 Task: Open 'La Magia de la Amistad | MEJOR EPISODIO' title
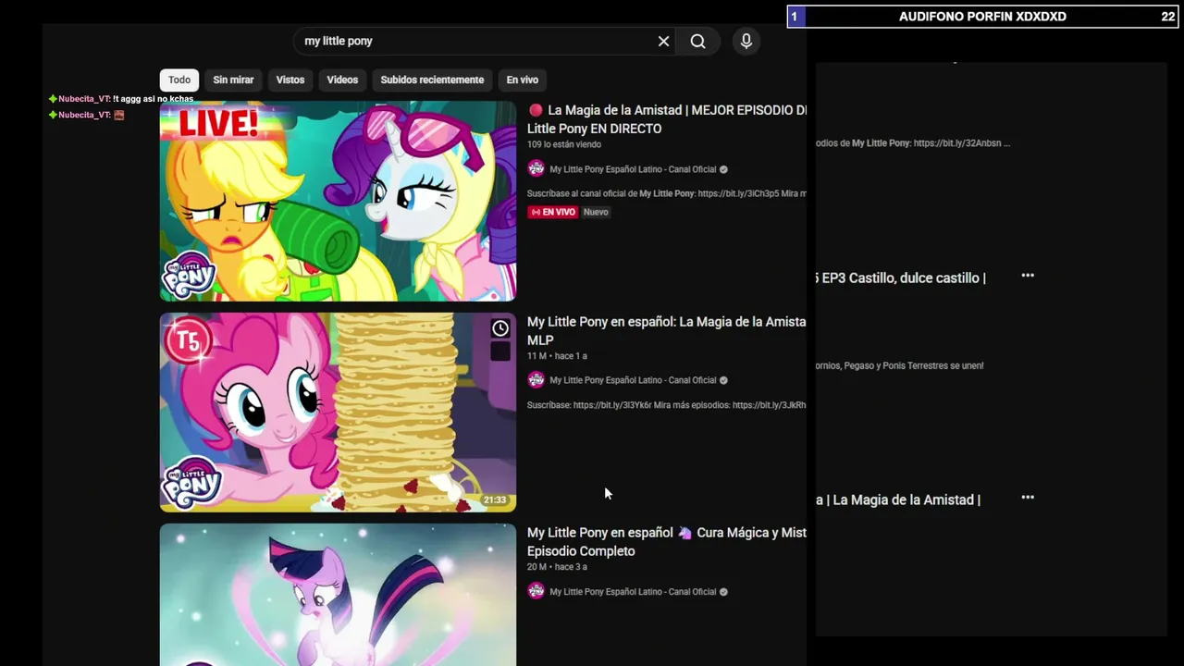pos(667,119)
